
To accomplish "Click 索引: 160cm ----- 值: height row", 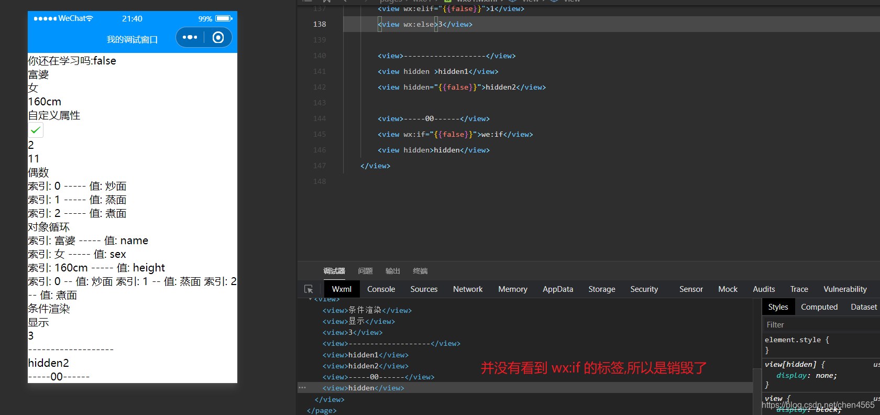I will (x=96, y=268).
